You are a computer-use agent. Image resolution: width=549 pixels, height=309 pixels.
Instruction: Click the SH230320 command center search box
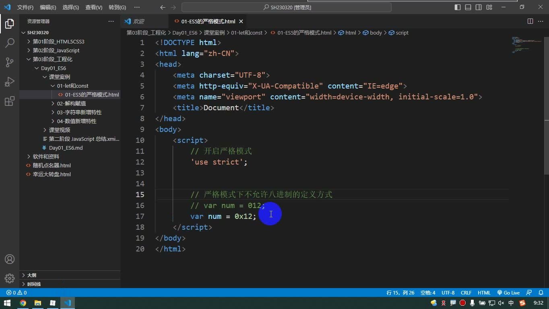pyautogui.click(x=287, y=7)
